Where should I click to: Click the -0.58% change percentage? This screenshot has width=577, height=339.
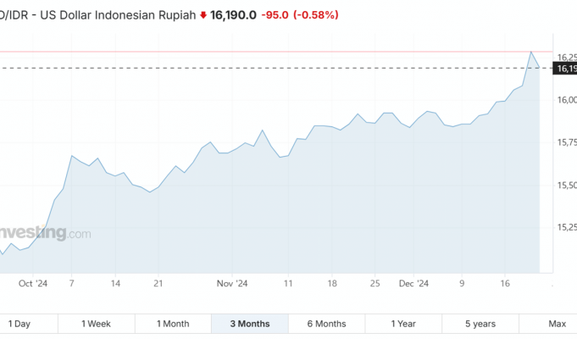click(316, 15)
